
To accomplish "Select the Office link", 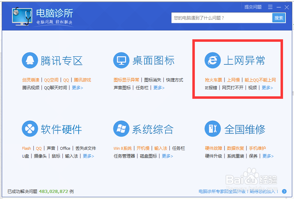I will tap(65, 148).
